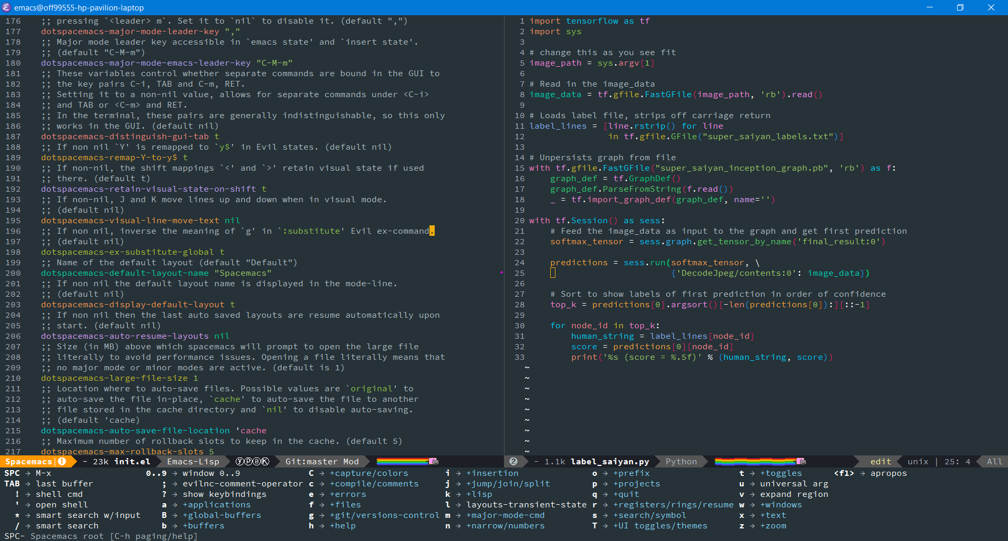Choose evilnc-comment-operator in the which-key menu
This screenshot has width=1008, height=541.
point(243,484)
